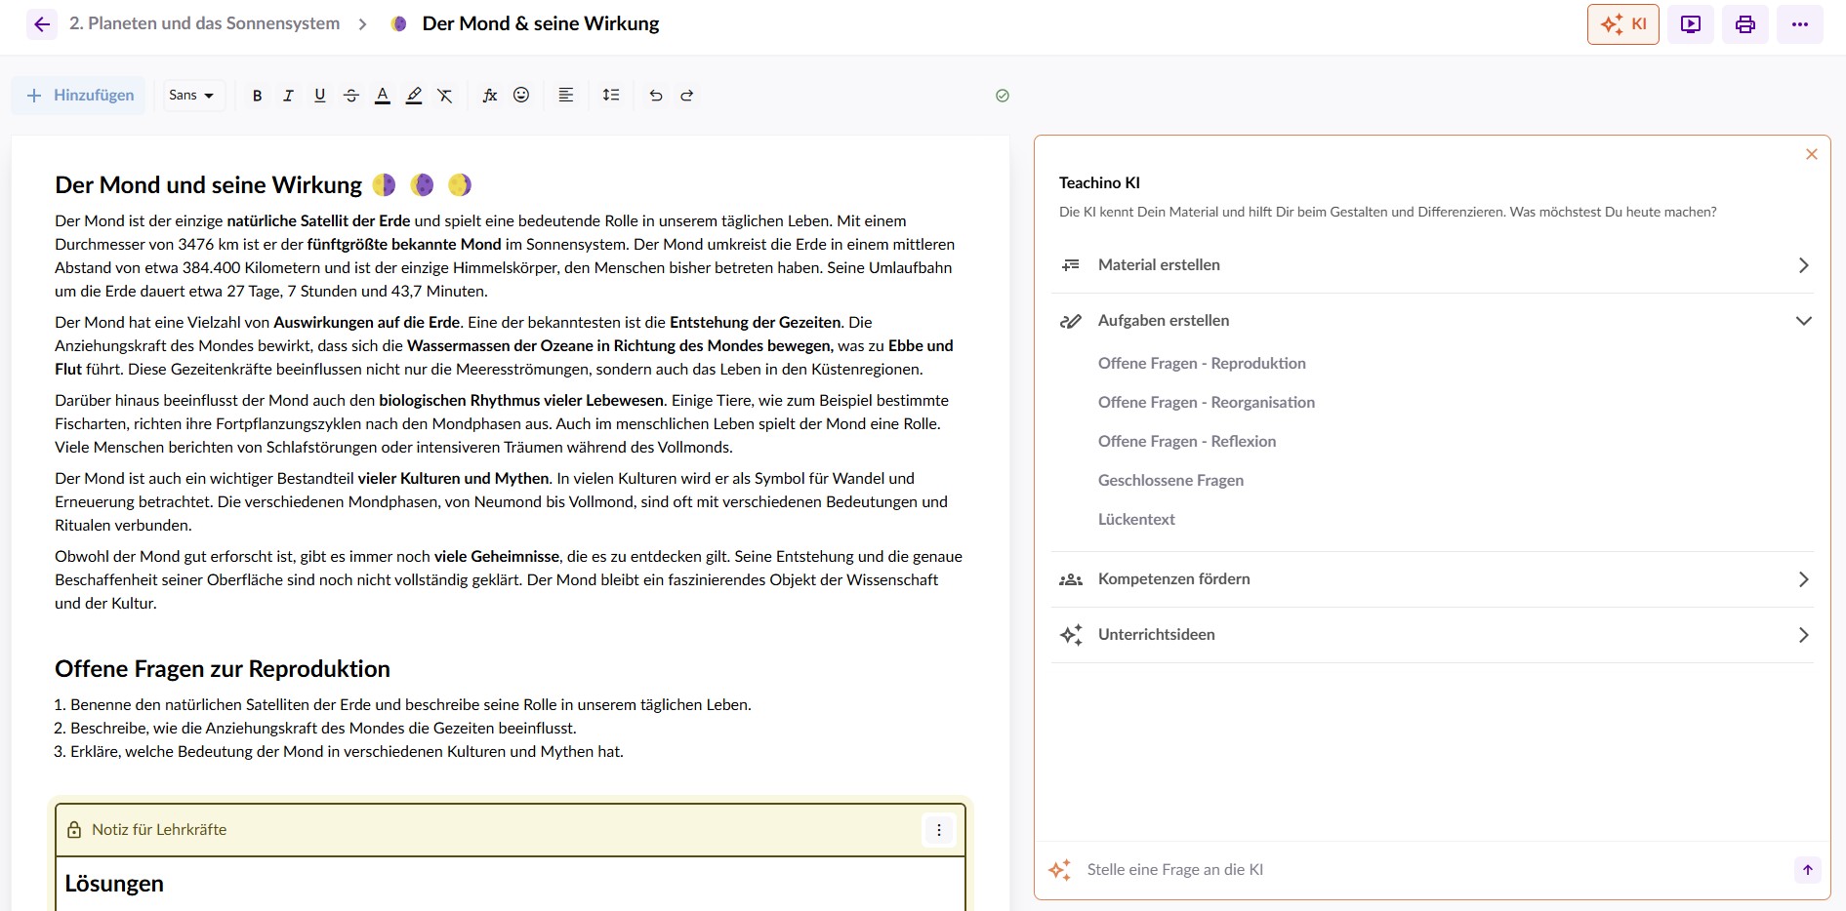The width and height of the screenshot is (1846, 911).
Task: Toggle bold formatting in the toolbar
Action: click(257, 95)
